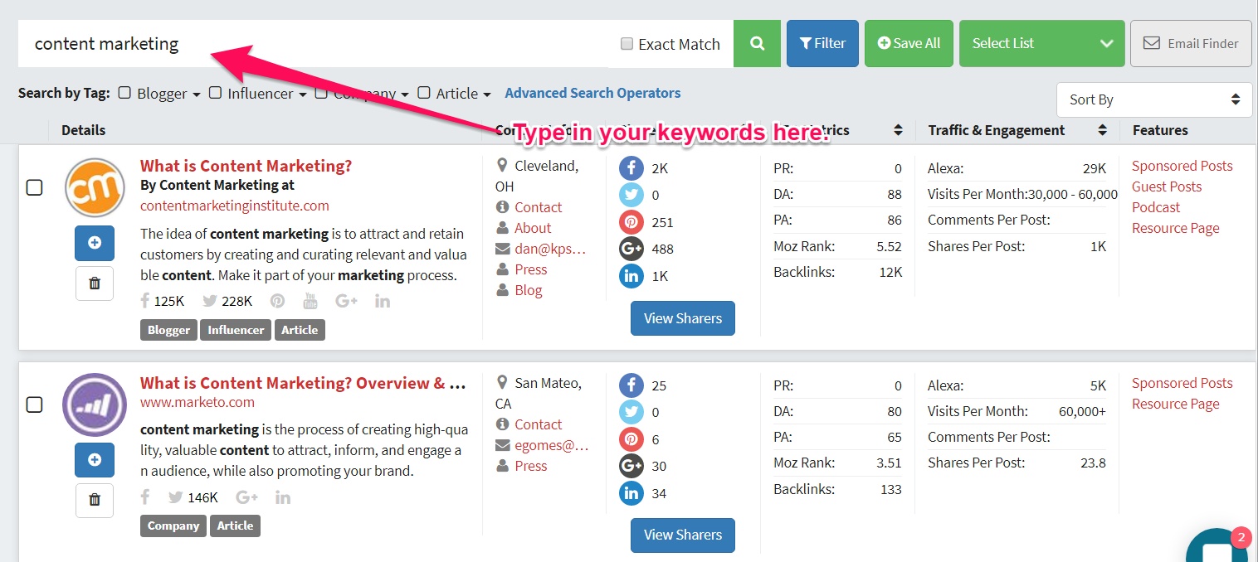Expand the Influencer tag dropdown arrow
Image resolution: width=1258 pixels, height=562 pixels.
click(x=303, y=94)
